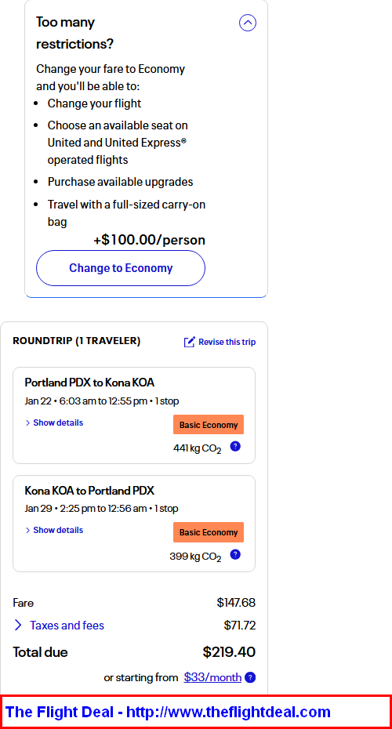Click the chevron next to outbound Show details

(28, 423)
